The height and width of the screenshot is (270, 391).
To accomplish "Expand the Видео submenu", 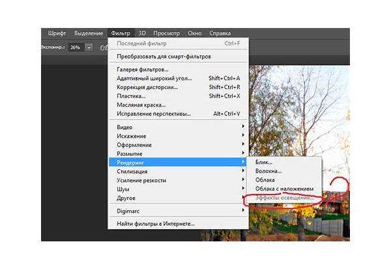I will pos(179,127).
